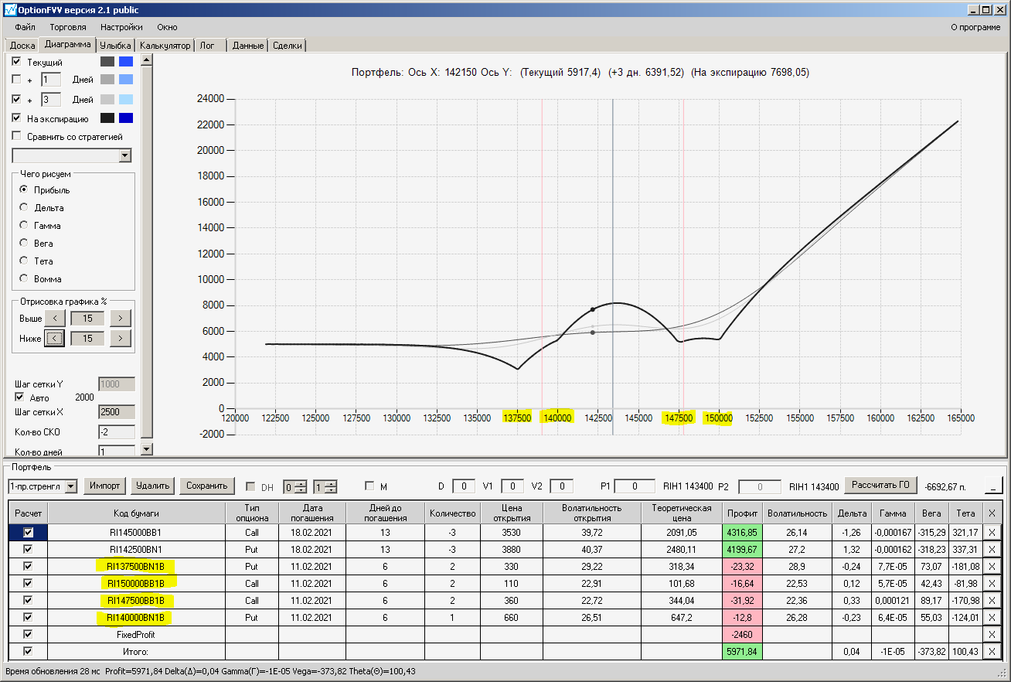The width and height of the screenshot is (1011, 682).
Task: Open the Окно menu
Action: point(167,27)
